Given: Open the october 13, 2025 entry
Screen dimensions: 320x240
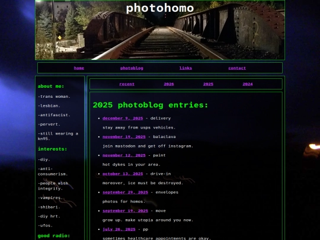Looking at the screenshot, I should click(123, 174).
